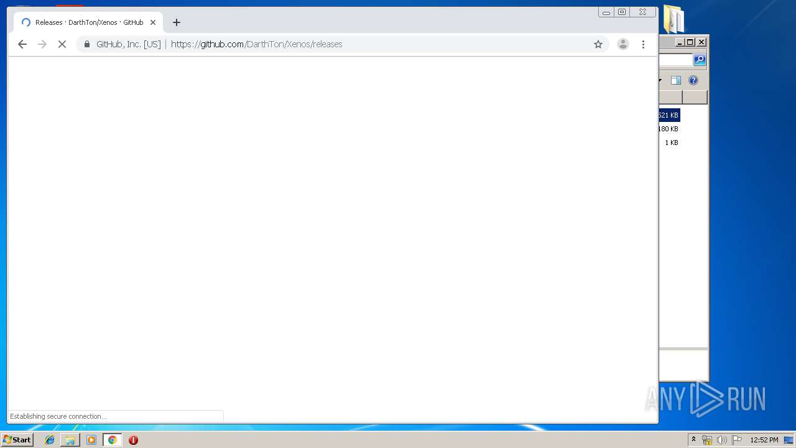Open Windows Explorer from the taskbar
The width and height of the screenshot is (796, 448).
(x=70, y=440)
